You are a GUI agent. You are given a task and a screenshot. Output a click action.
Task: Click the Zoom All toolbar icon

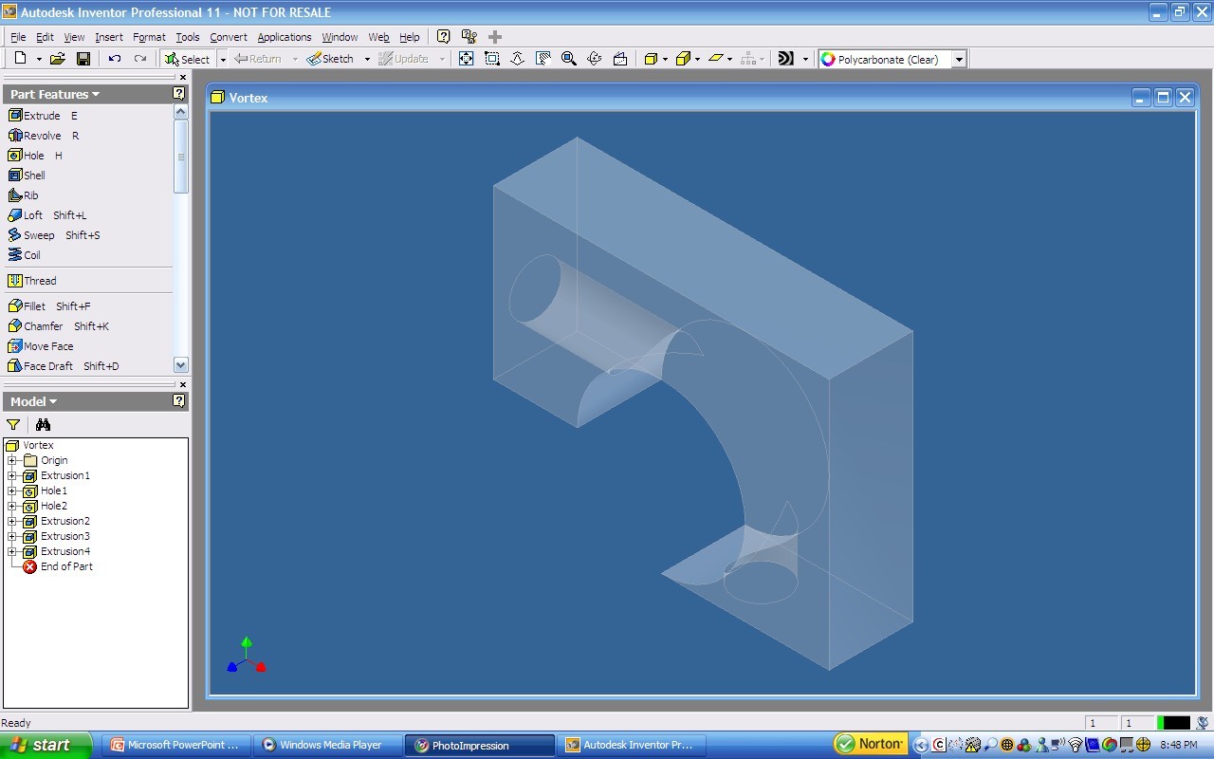466,59
